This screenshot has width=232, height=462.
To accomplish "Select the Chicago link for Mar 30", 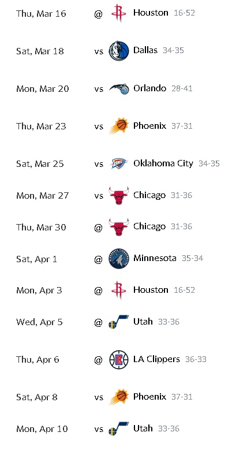I will click(x=149, y=226).
